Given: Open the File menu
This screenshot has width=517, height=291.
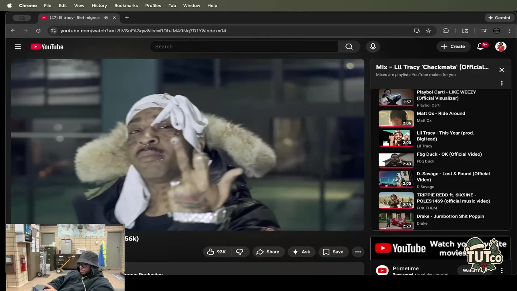Looking at the screenshot, I should coord(48,6).
